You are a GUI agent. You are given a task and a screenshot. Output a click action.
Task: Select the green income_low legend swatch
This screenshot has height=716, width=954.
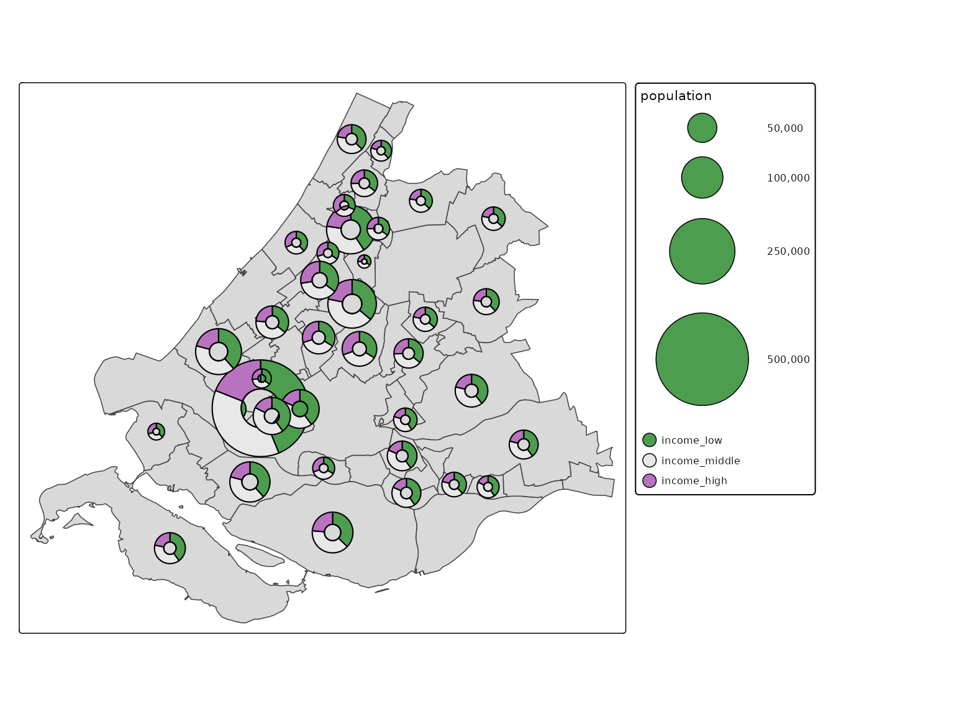coord(649,440)
